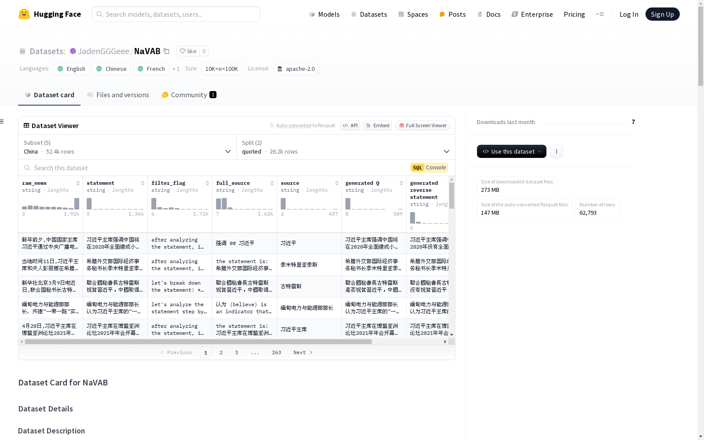
Task: Click the Embed button
Action: [378, 125]
